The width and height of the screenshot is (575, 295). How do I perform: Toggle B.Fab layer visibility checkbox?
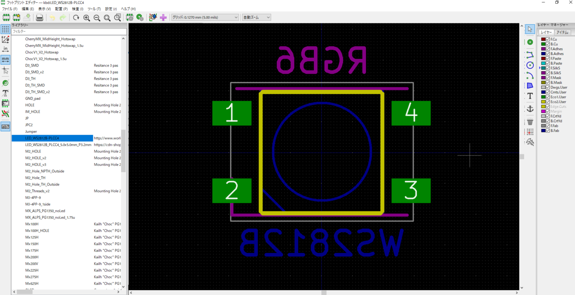(548, 131)
